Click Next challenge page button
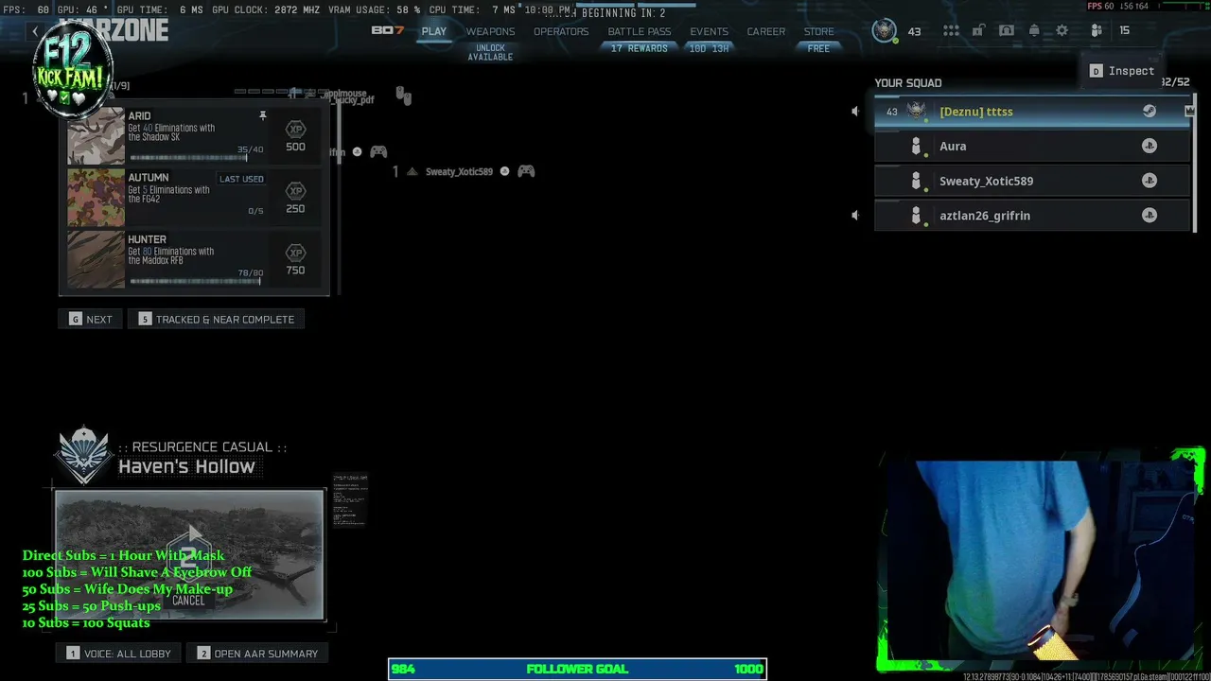 pos(91,320)
